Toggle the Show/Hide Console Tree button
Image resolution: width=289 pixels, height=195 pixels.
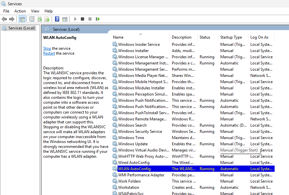[22, 19]
